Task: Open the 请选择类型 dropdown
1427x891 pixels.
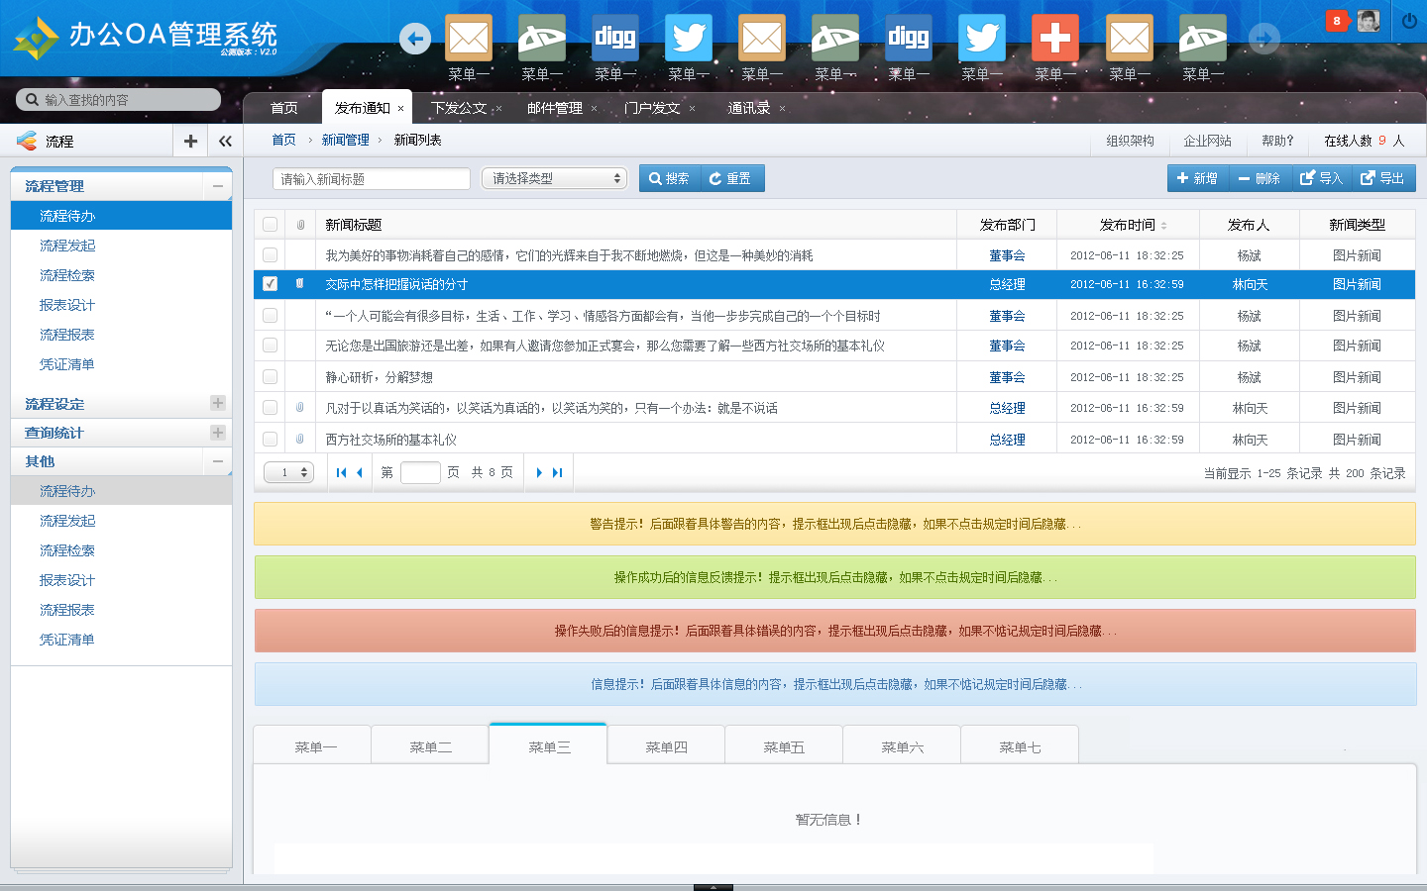Action: point(552,178)
